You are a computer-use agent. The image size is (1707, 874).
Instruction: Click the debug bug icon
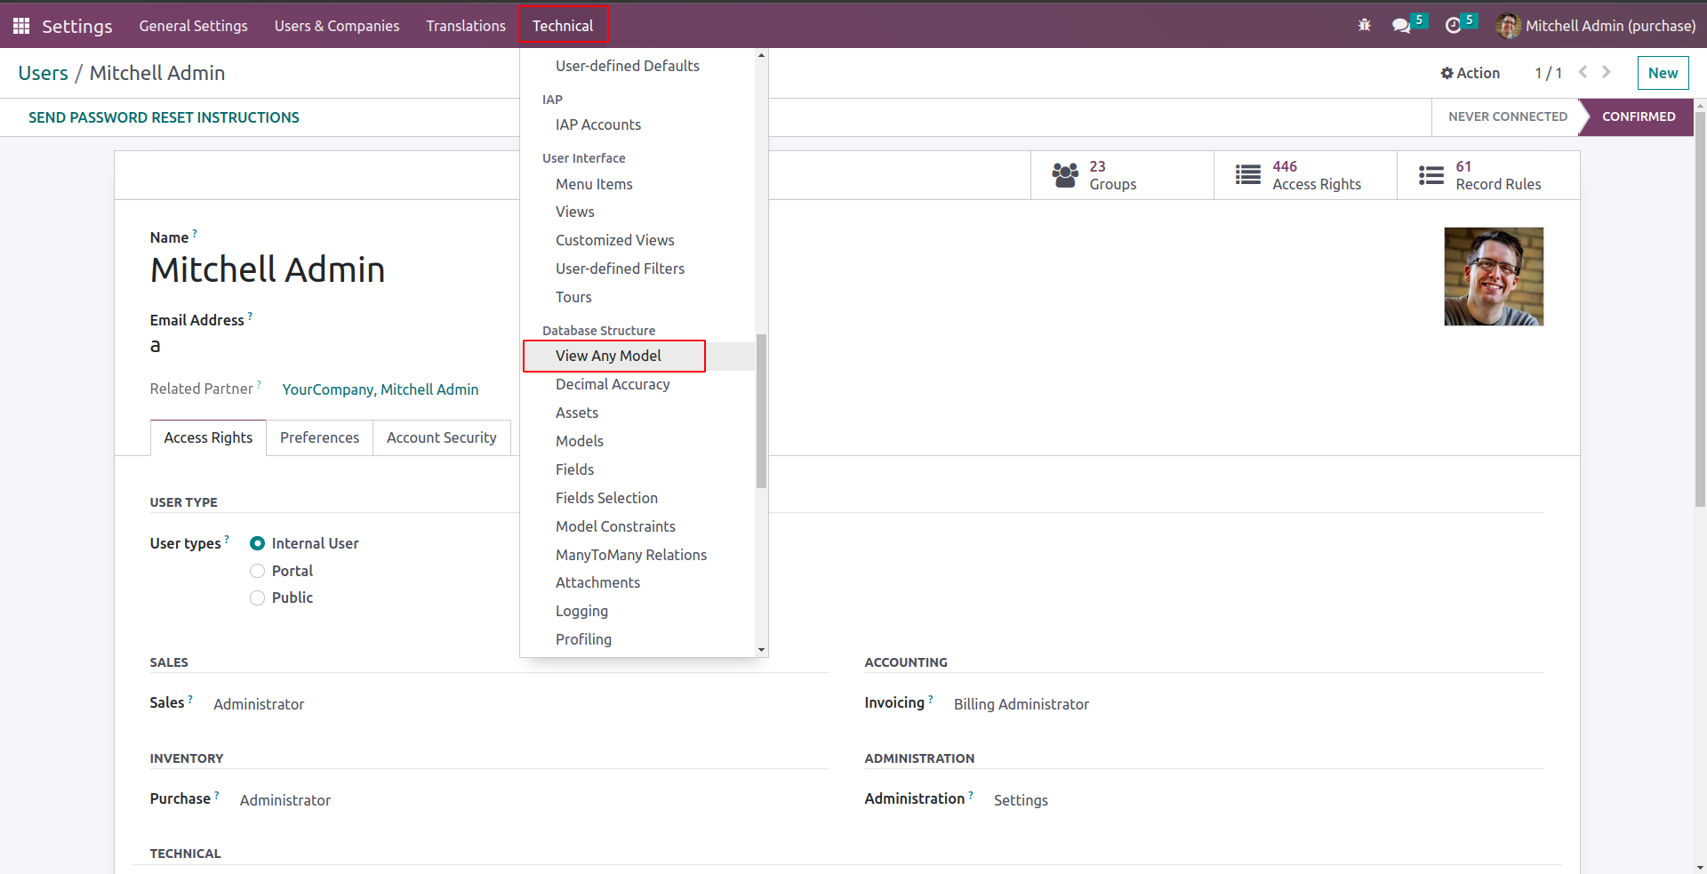coord(1365,26)
